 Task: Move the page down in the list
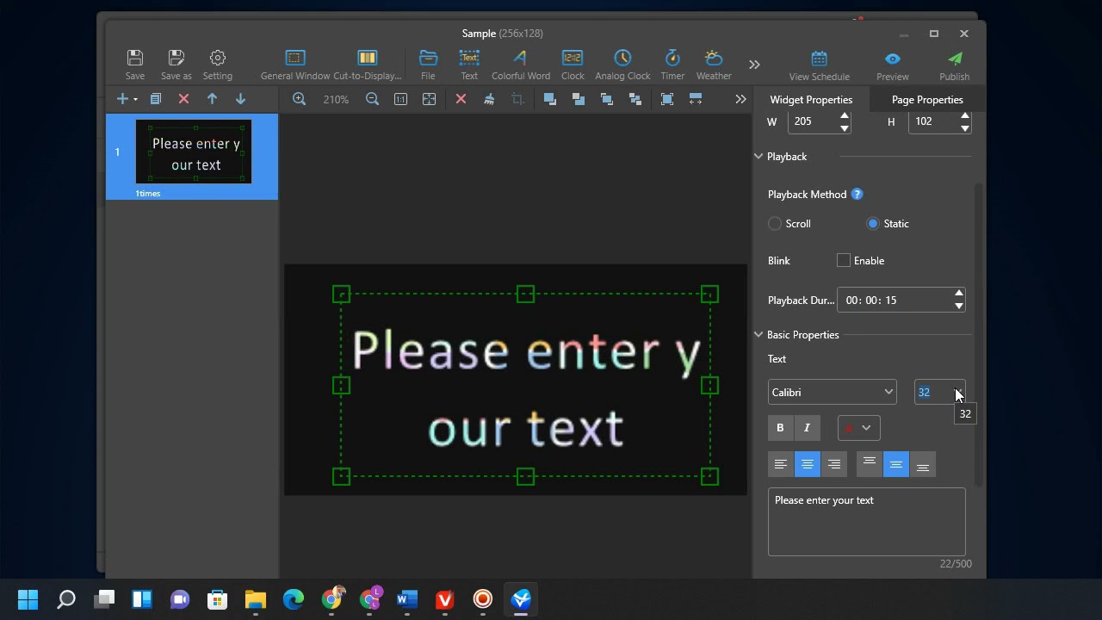[x=240, y=99]
